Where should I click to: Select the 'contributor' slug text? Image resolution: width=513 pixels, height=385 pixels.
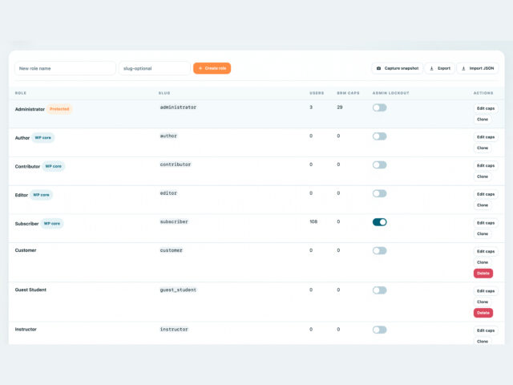[x=176, y=164]
